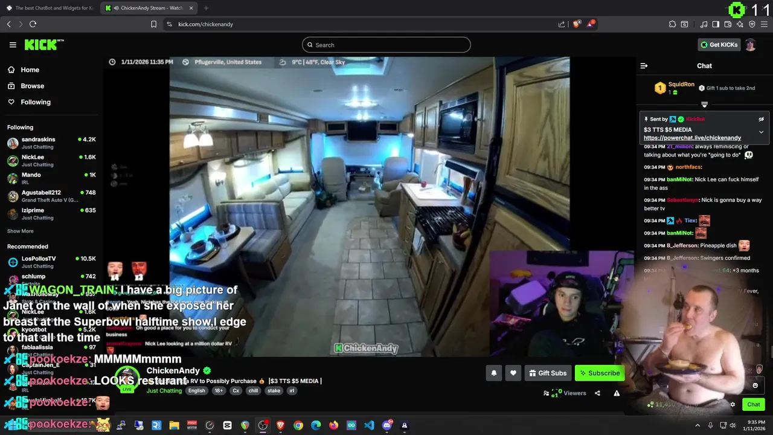Open the Brave Wallet icon
The width and height of the screenshot is (773, 435).
pos(728,24)
